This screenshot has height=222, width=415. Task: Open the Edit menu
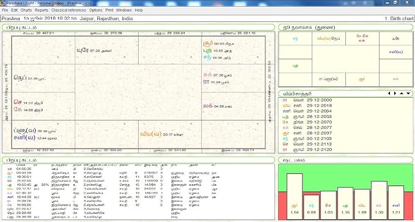point(14,10)
